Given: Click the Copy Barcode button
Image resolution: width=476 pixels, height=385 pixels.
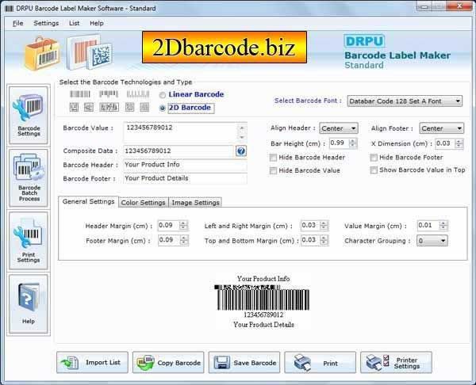Looking at the screenshot, I should tap(168, 362).
